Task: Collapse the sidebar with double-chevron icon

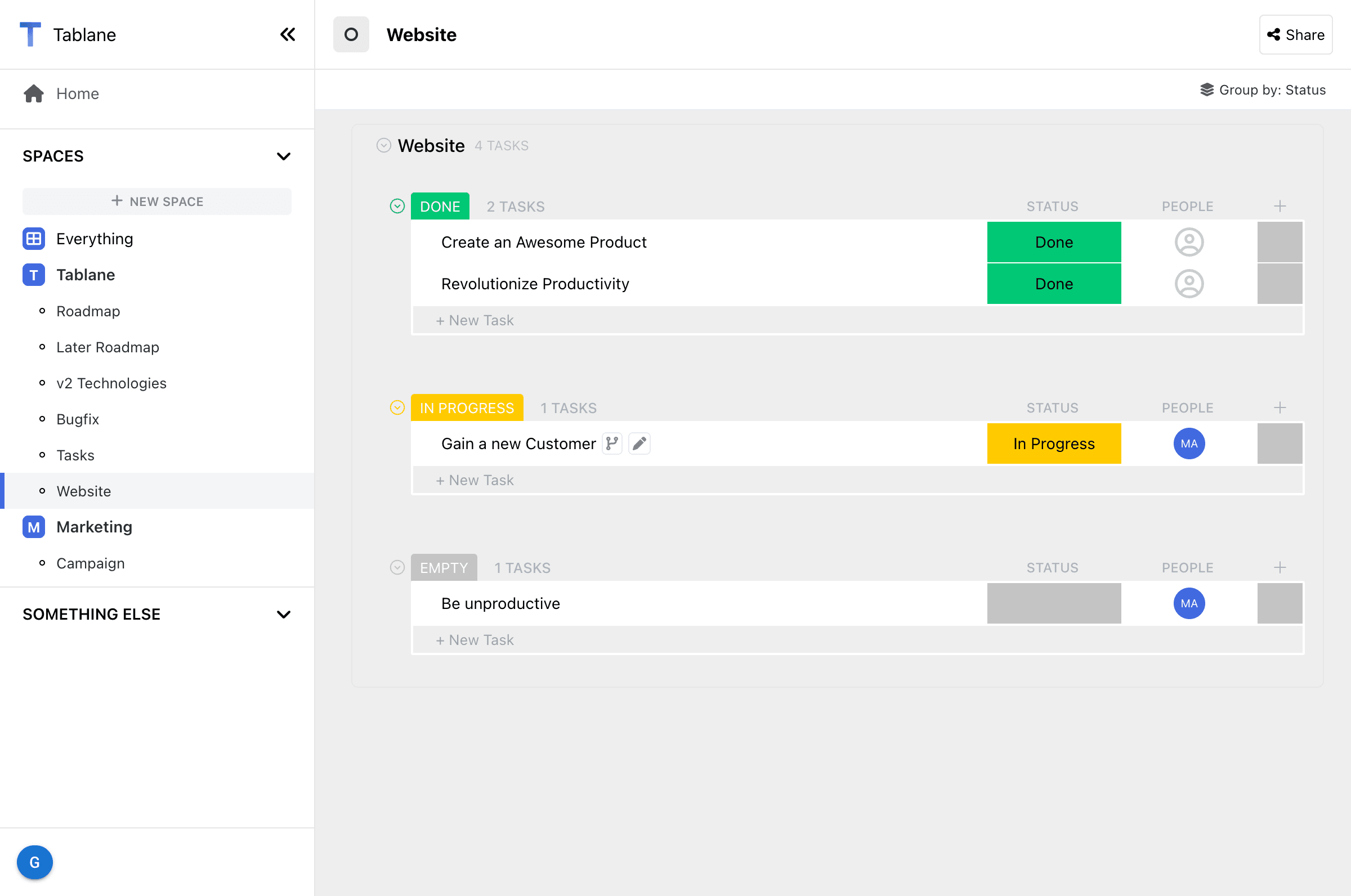Action: [288, 35]
